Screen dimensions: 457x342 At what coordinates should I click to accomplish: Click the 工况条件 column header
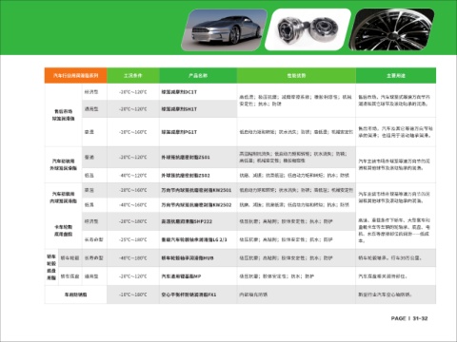(x=133, y=76)
